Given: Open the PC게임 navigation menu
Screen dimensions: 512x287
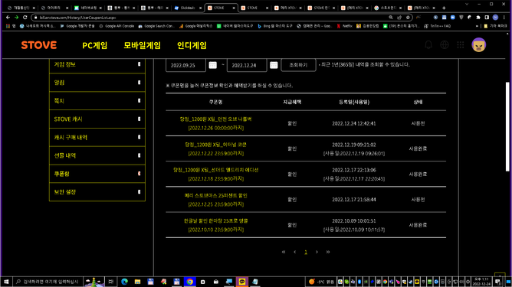Looking at the screenshot, I should pos(95,45).
